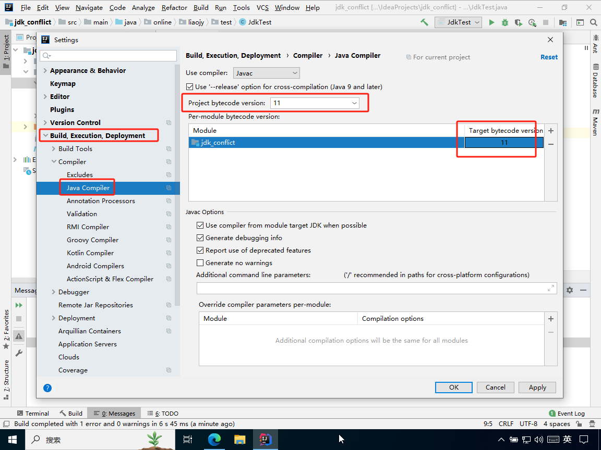Open the 'Use compiler' Javac dropdown

267,73
